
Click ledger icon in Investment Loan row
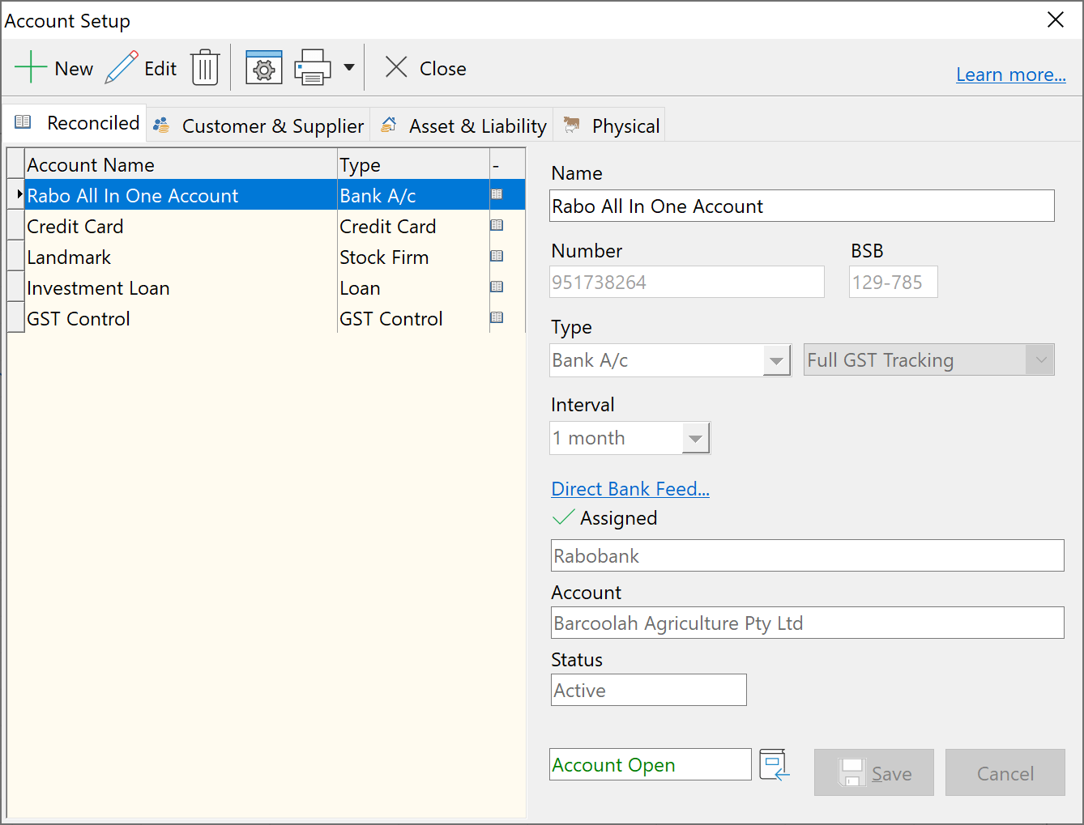497,287
